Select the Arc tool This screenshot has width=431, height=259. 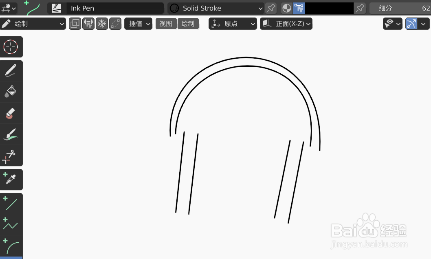[11, 246]
